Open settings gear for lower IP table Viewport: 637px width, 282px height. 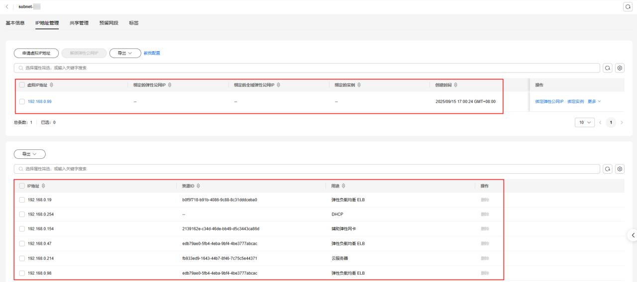[620, 169]
